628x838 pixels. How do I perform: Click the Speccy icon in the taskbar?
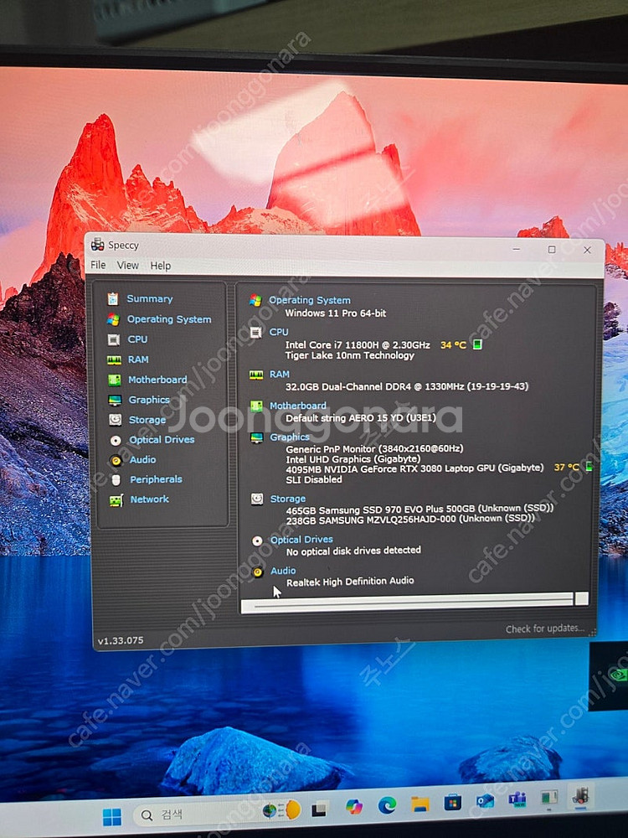579,796
